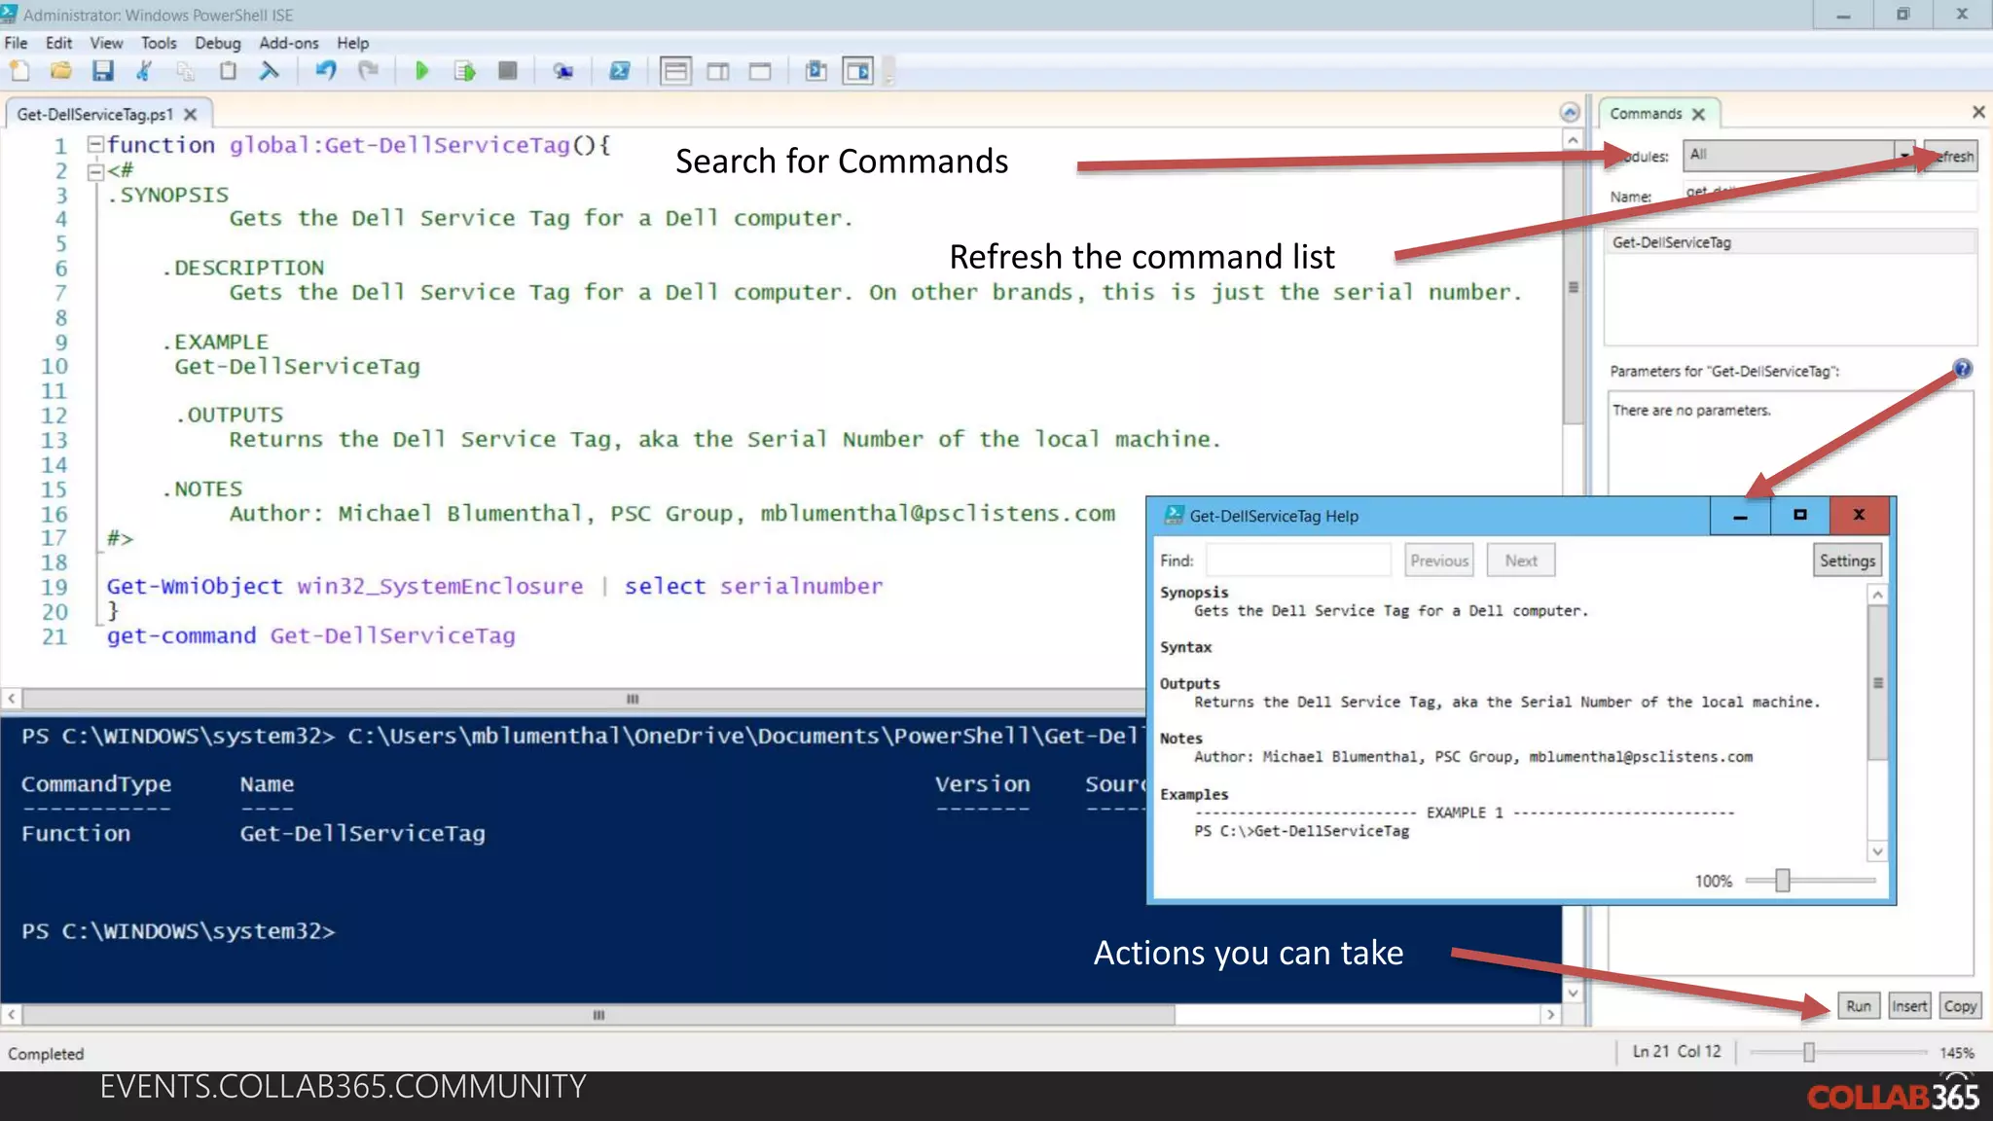Maximize the Get-DellServiceTag Help window

1799,516
